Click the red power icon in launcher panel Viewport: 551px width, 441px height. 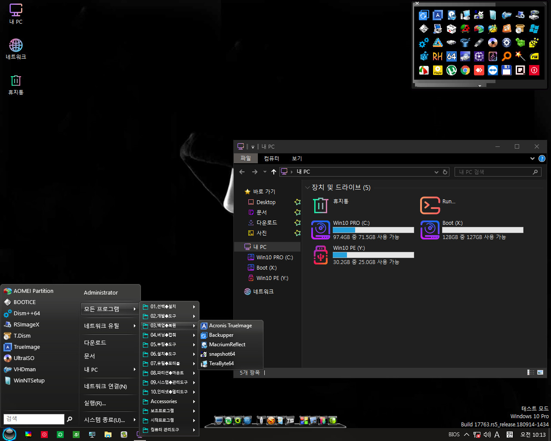[534, 70]
